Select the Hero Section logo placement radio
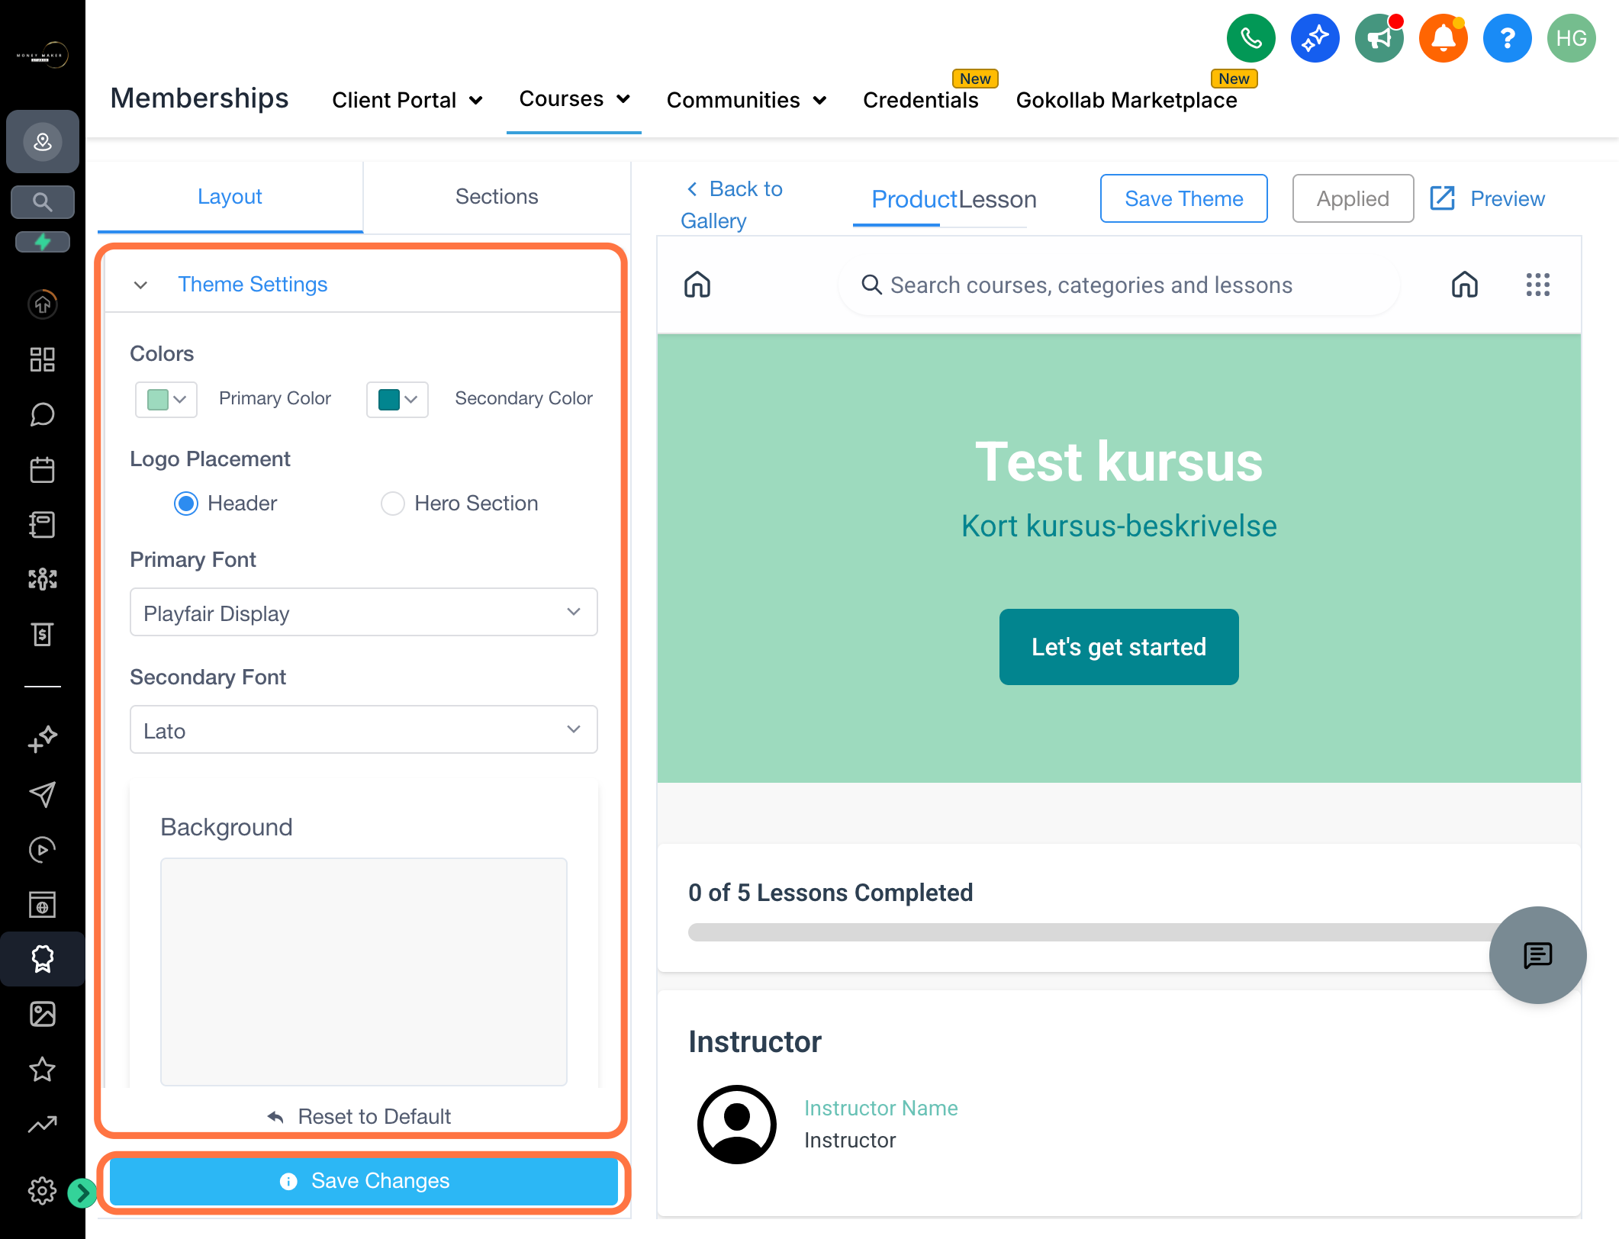 [x=393, y=504]
